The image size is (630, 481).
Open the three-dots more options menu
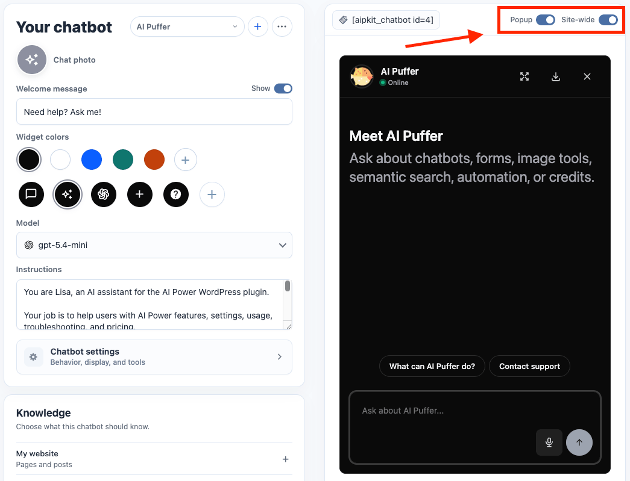point(282,26)
